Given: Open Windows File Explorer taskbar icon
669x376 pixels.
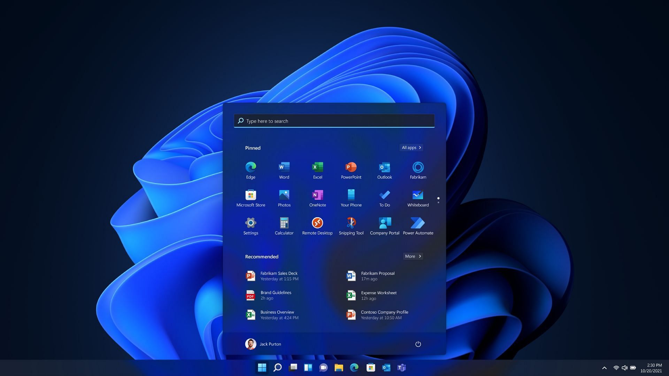Looking at the screenshot, I should (339, 367).
